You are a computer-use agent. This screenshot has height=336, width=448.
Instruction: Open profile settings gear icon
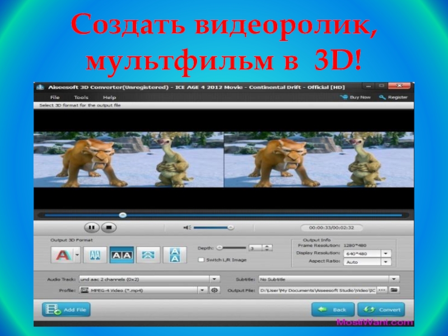[214, 290]
